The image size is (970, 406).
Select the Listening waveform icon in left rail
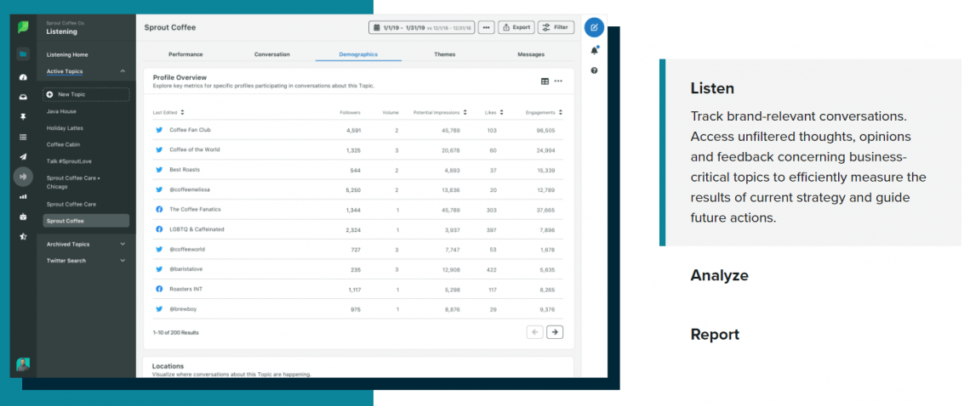pos(23,177)
